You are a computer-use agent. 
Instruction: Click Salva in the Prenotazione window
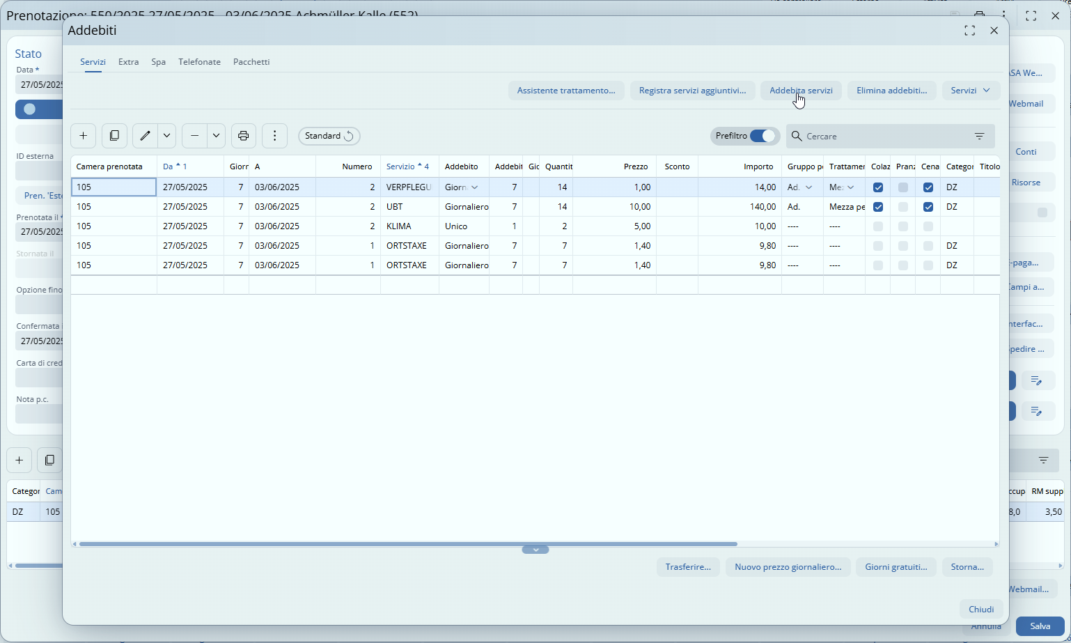coord(1040,626)
